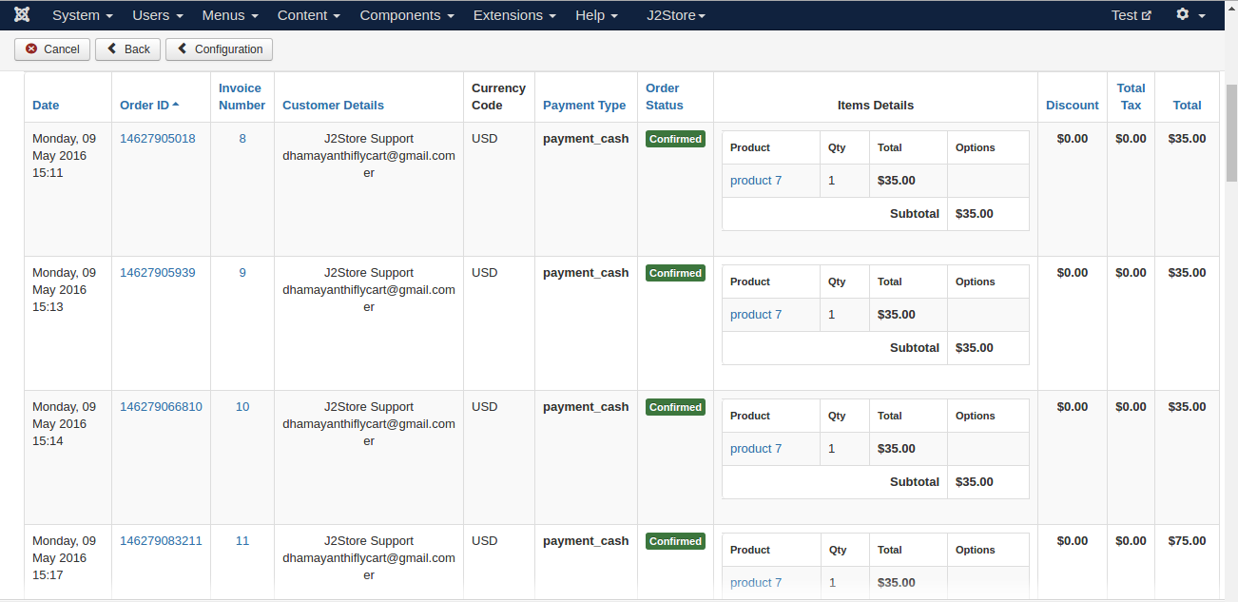Sort by Total Tax header

1131,97
